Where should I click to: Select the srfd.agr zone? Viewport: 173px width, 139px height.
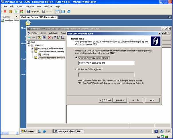pyautogui.click(x=46, y=55)
